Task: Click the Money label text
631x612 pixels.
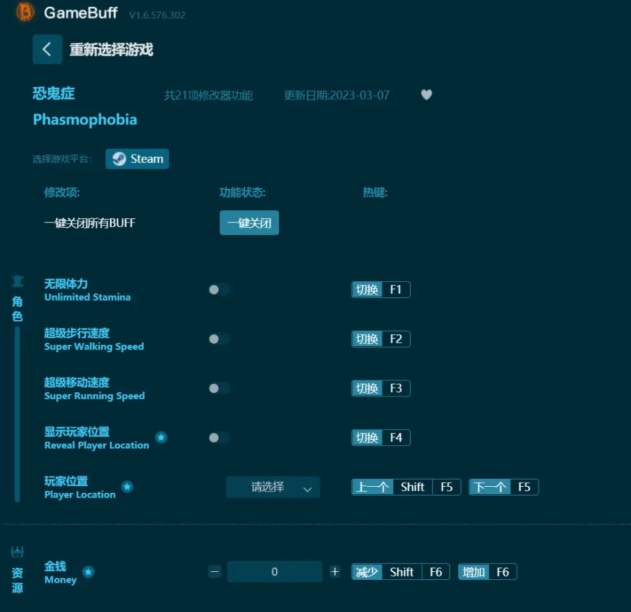Action: coord(60,581)
